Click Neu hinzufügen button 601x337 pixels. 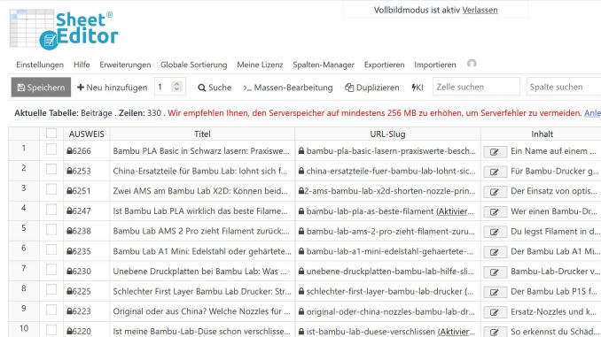point(112,88)
